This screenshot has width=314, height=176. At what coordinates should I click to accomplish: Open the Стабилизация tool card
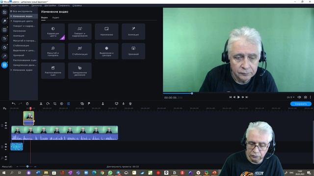(x=79, y=51)
